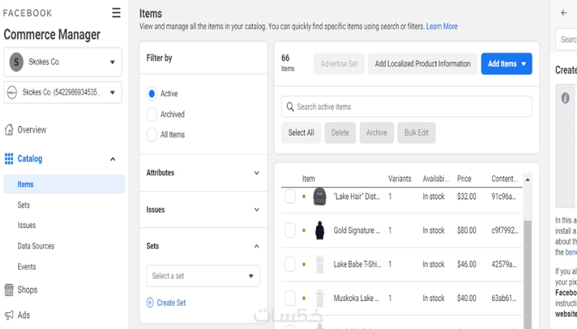Click the Shops storefront icon

click(x=9, y=290)
